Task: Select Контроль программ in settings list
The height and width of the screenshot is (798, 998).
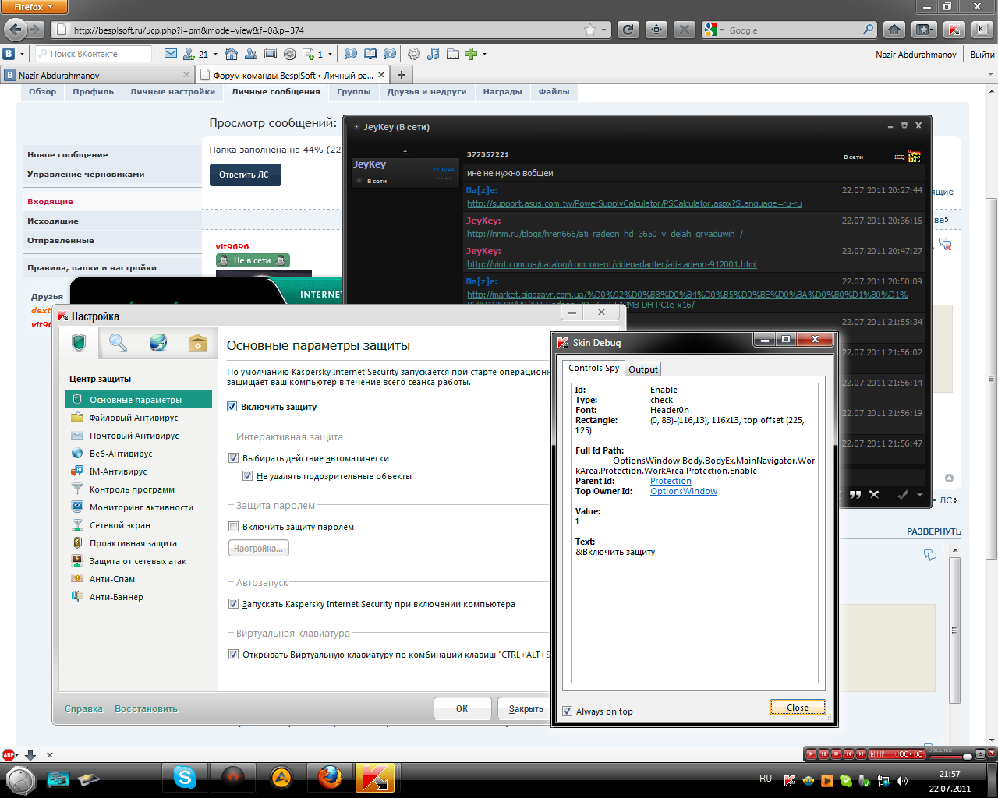Action: tap(132, 489)
